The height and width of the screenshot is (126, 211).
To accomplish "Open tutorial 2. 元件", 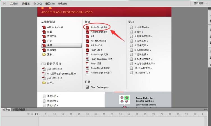I will 139,32.
